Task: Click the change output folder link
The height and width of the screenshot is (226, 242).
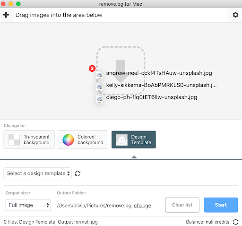Action: [x=142, y=206]
